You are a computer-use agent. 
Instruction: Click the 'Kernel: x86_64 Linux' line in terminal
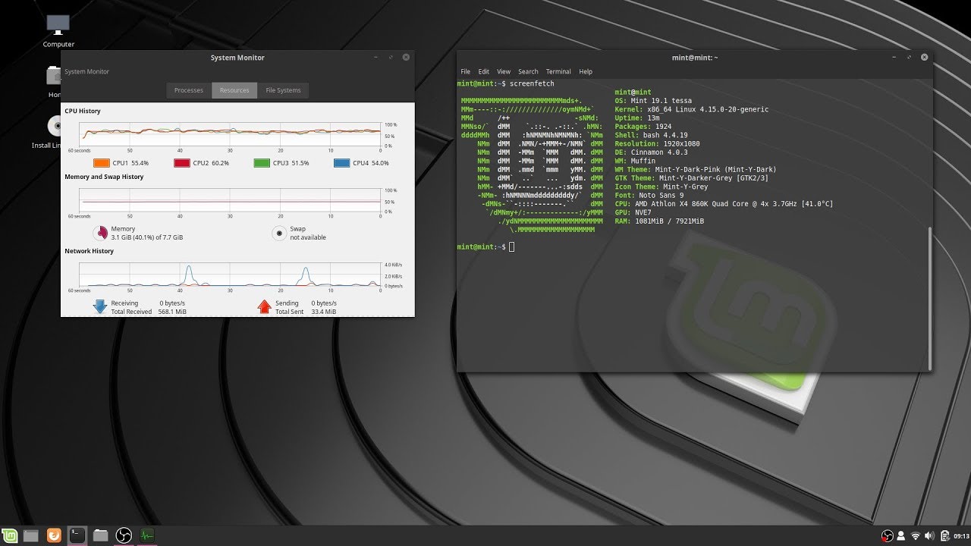pyautogui.click(x=692, y=109)
